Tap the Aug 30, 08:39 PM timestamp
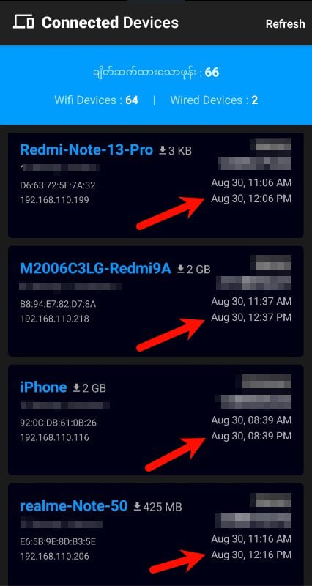Image resolution: width=312 pixels, height=586 pixels. coord(251,436)
